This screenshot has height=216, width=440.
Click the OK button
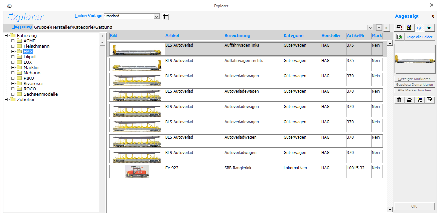[415, 206]
